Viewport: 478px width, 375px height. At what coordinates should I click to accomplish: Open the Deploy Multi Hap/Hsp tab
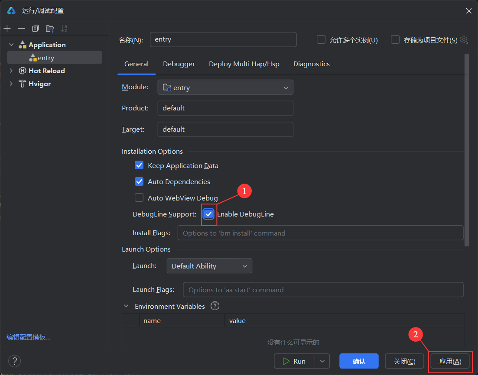(244, 64)
